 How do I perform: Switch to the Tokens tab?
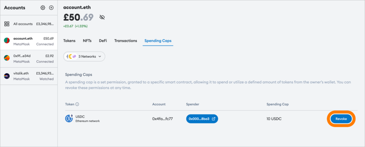tap(69, 41)
